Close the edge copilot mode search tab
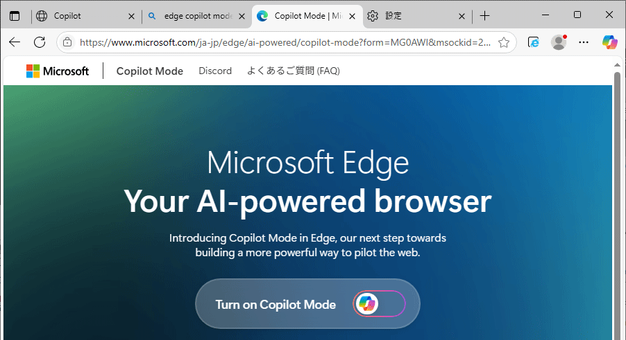626x340 pixels. click(242, 17)
